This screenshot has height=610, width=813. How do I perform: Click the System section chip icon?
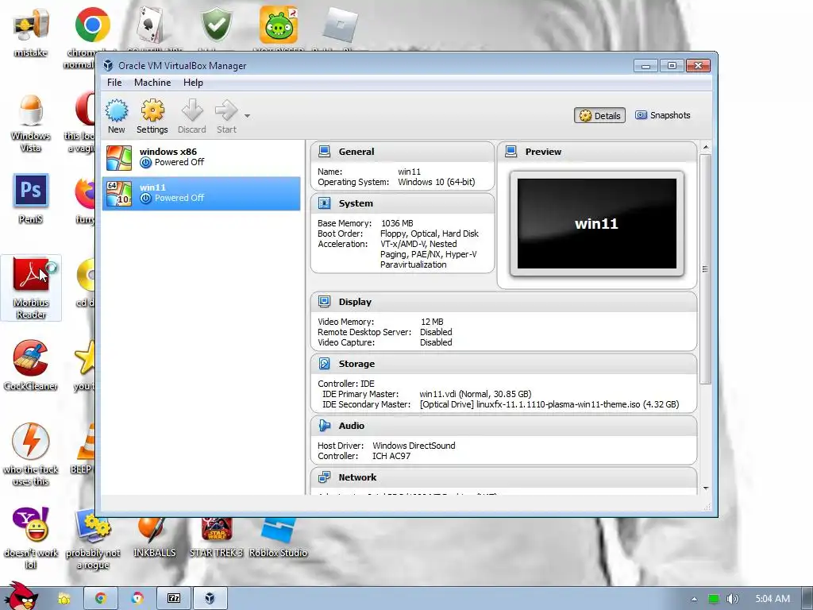[325, 203]
